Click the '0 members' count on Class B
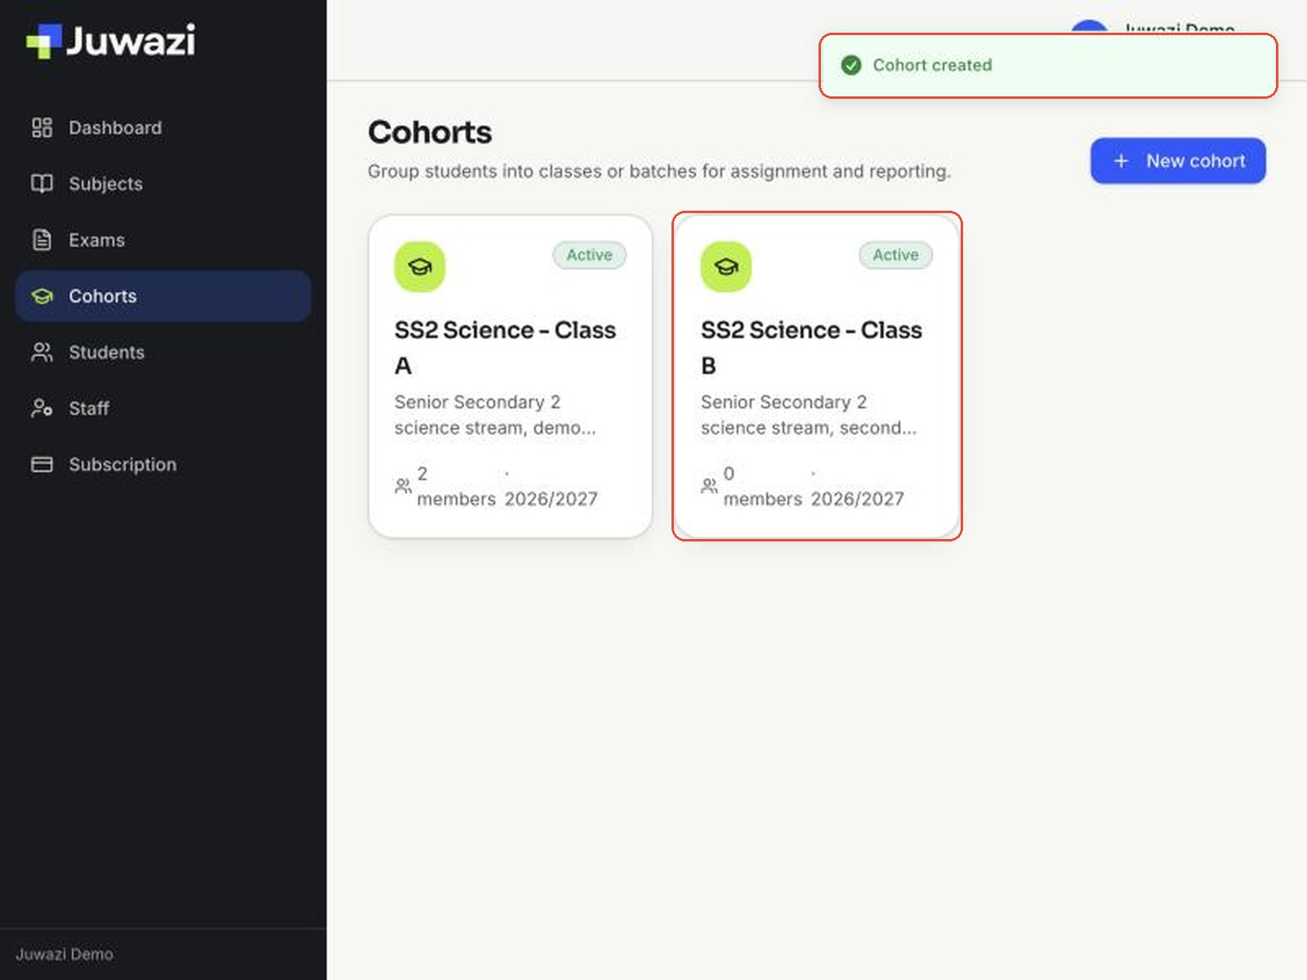1307x980 pixels. click(762, 486)
